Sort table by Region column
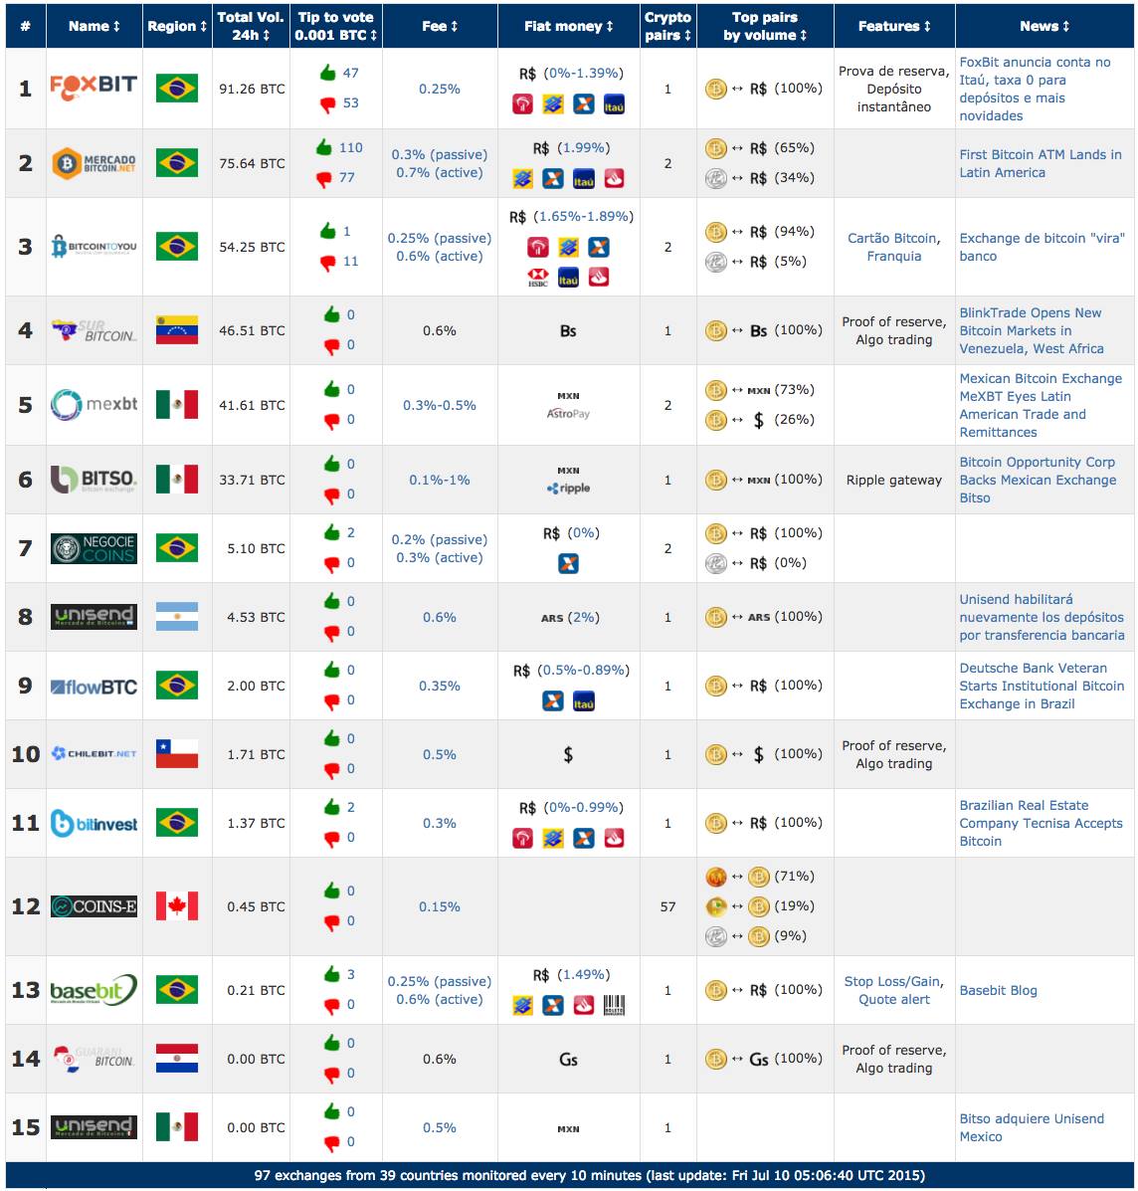Viewport: 1138px width, 1191px height. click(x=177, y=26)
